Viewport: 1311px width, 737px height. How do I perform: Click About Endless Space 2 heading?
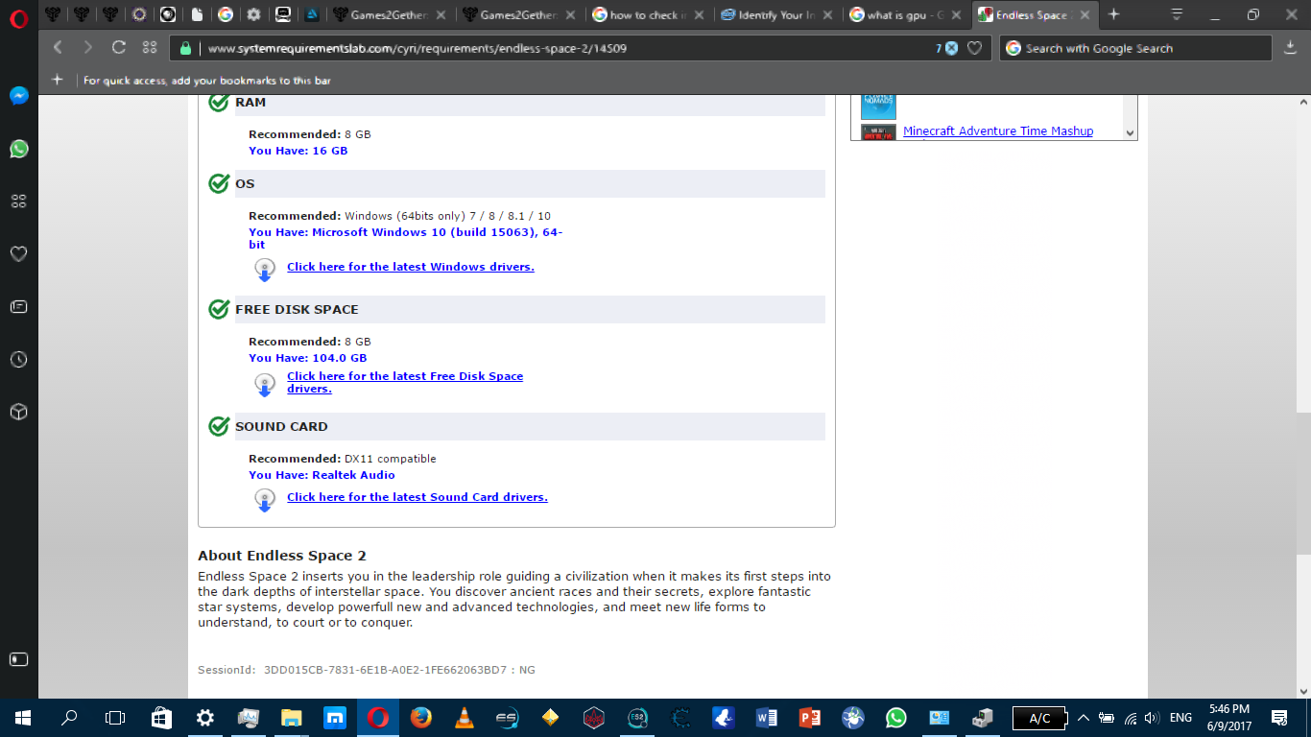coord(282,556)
